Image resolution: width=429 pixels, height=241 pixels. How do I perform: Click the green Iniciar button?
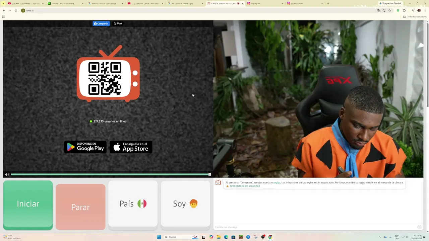pyautogui.click(x=28, y=205)
